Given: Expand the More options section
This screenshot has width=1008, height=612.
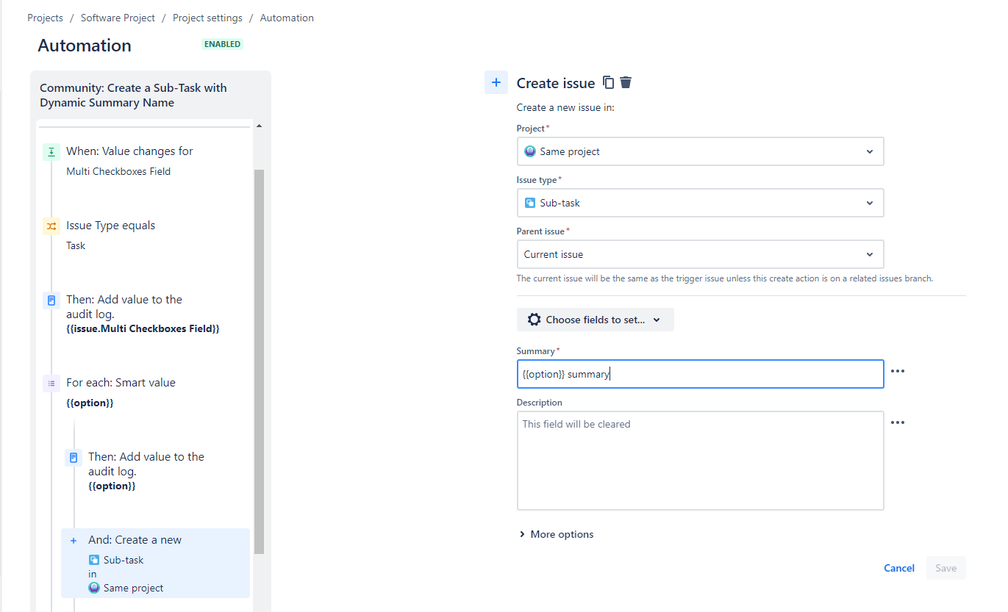Looking at the screenshot, I should 557,534.
